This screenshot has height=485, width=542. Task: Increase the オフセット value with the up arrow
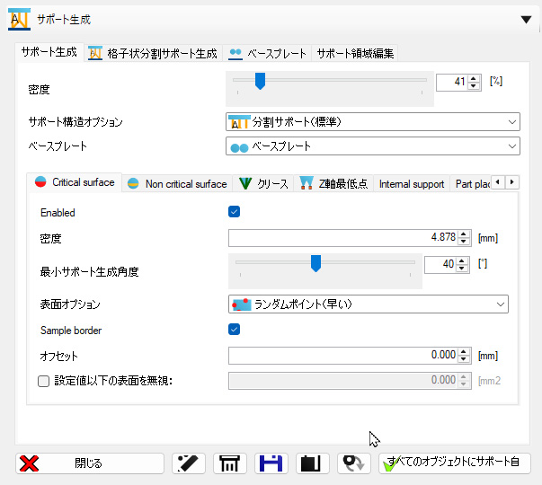464,352
